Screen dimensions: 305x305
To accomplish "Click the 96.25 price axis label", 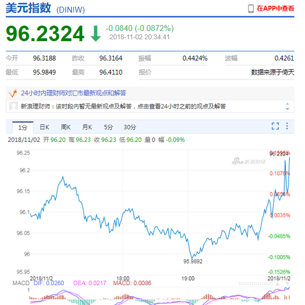I will tap(23, 153).
